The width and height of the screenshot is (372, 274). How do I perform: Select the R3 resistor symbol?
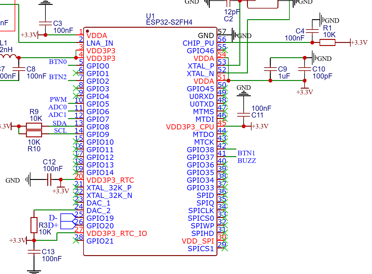34,225
